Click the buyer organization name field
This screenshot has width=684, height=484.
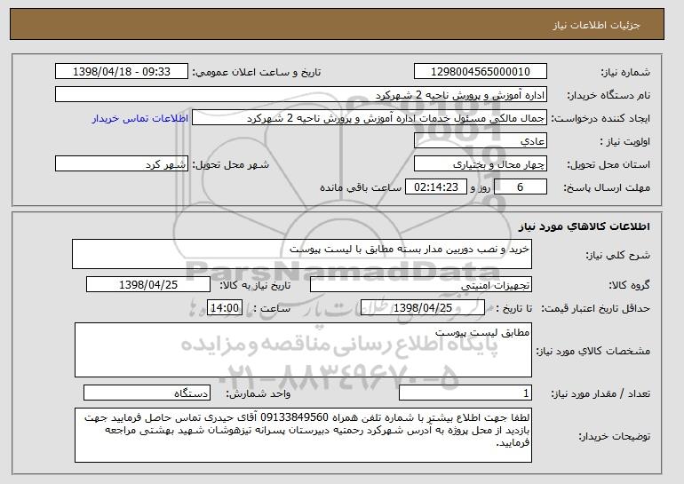click(x=301, y=95)
